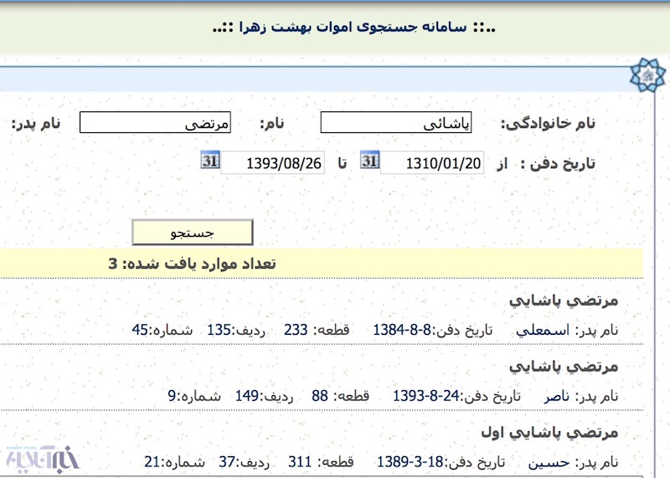
Task: Click father name ناصر
Action: click(557, 397)
